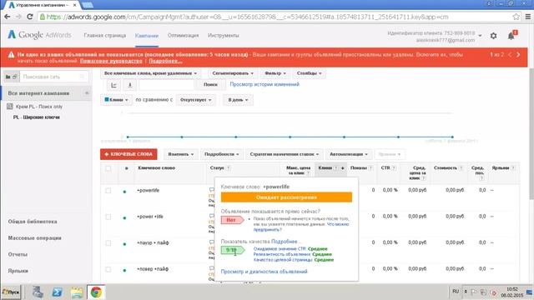The width and height of the screenshot is (534, 300).
Task: Open the keywords filter dropdown 'Все ключевые слова'
Action: (150, 73)
